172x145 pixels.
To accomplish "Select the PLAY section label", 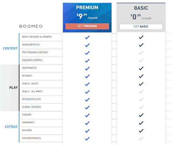I will pos(13,87).
